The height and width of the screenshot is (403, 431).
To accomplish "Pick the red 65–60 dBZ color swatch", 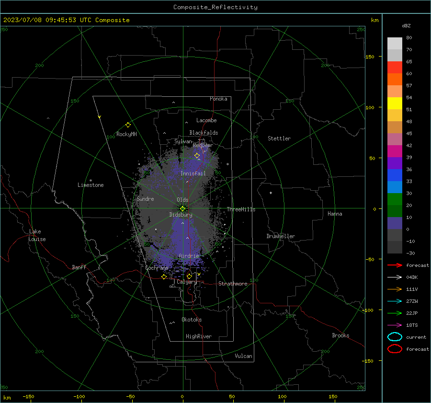I will tap(395, 68).
